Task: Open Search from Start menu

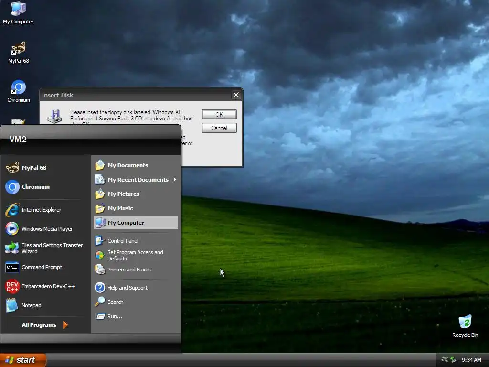Action: 135,302
